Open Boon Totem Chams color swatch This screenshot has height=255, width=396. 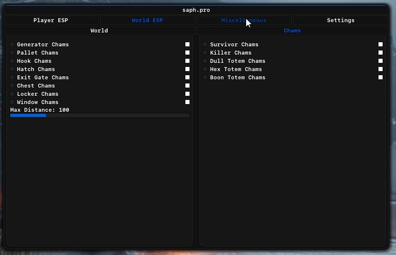(x=381, y=77)
